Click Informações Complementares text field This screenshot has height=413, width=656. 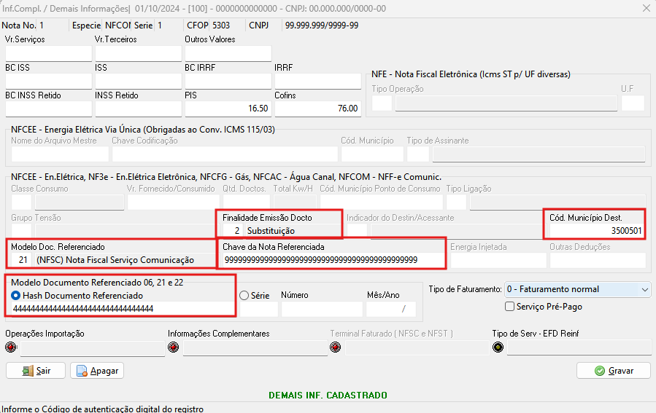(255, 347)
